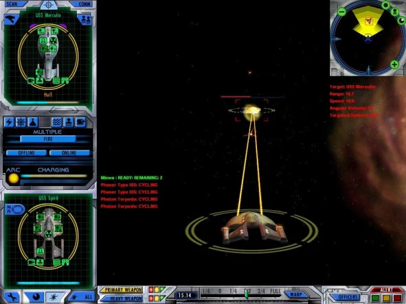Select the shuttle bay icon on USS Spirit

point(31,262)
